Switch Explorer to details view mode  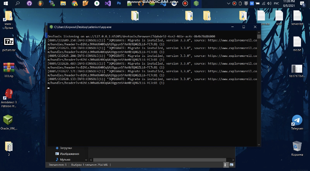coord(226,164)
